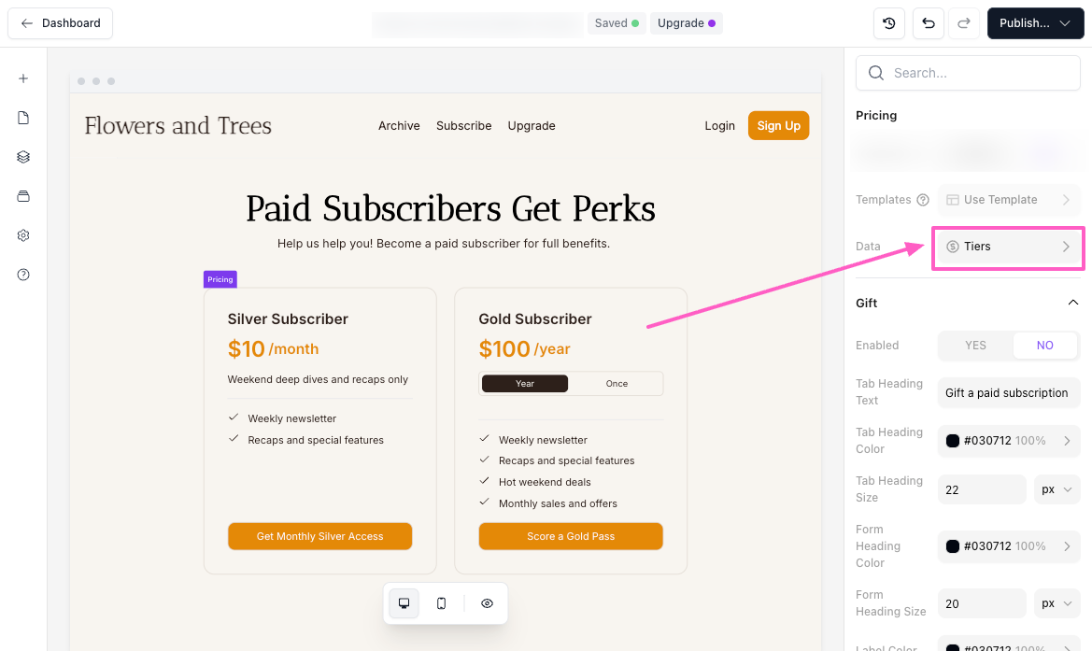Toggle preview mode with eye icon
The width and height of the screenshot is (1092, 651).
click(487, 603)
